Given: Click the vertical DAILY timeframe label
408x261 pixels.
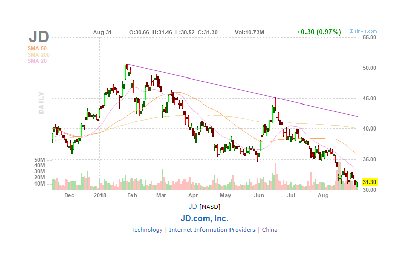Looking at the screenshot, I should 41,102.
